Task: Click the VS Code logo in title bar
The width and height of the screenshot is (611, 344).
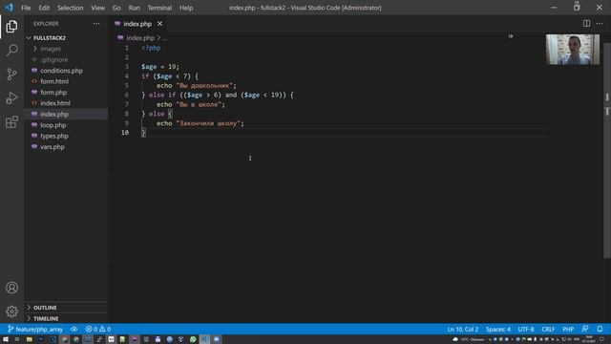Action: pos(9,8)
